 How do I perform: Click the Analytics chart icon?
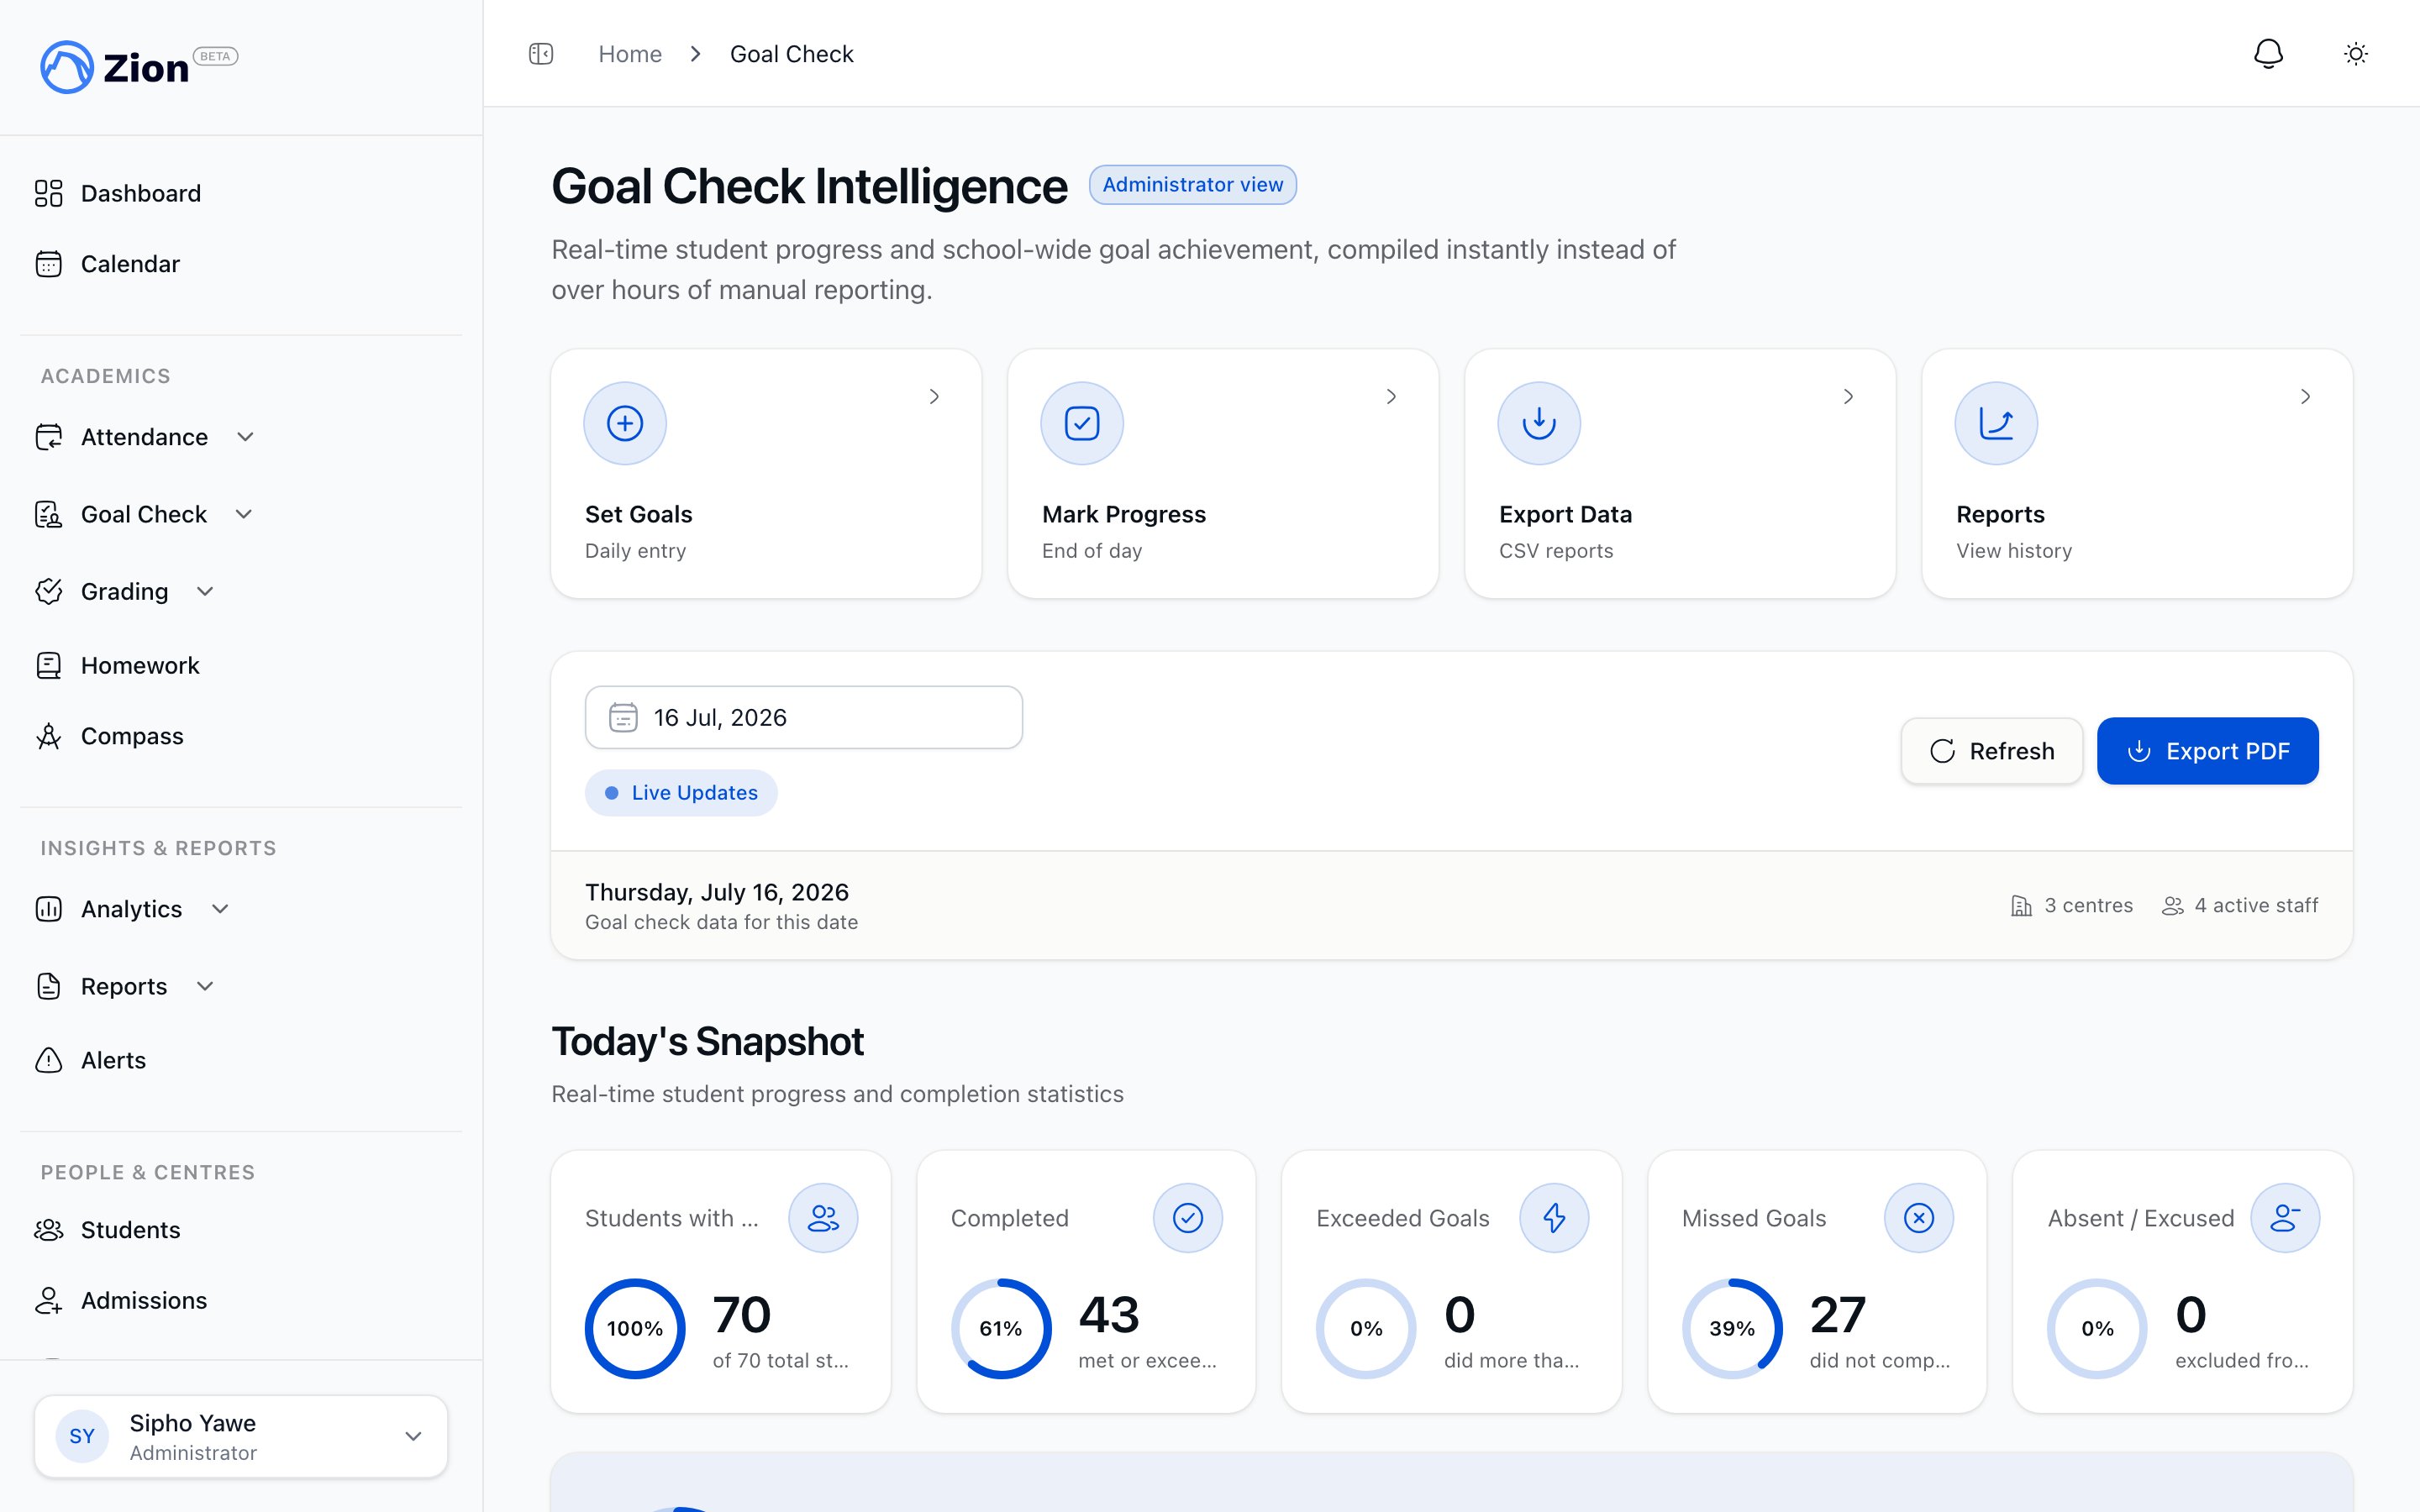click(x=48, y=909)
